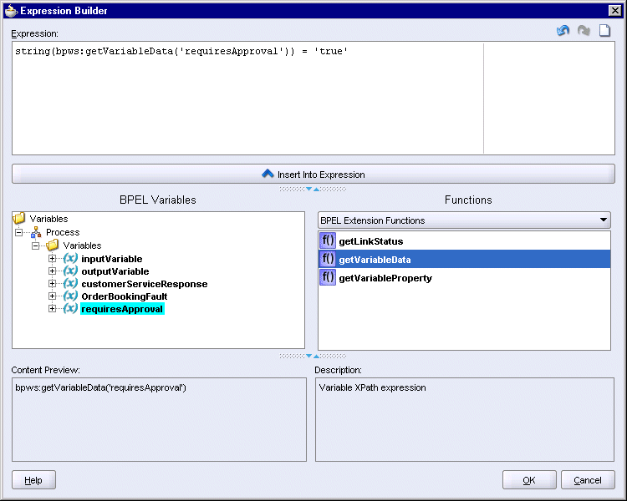Expand the outputVariable node
627x501 pixels.
[52, 271]
